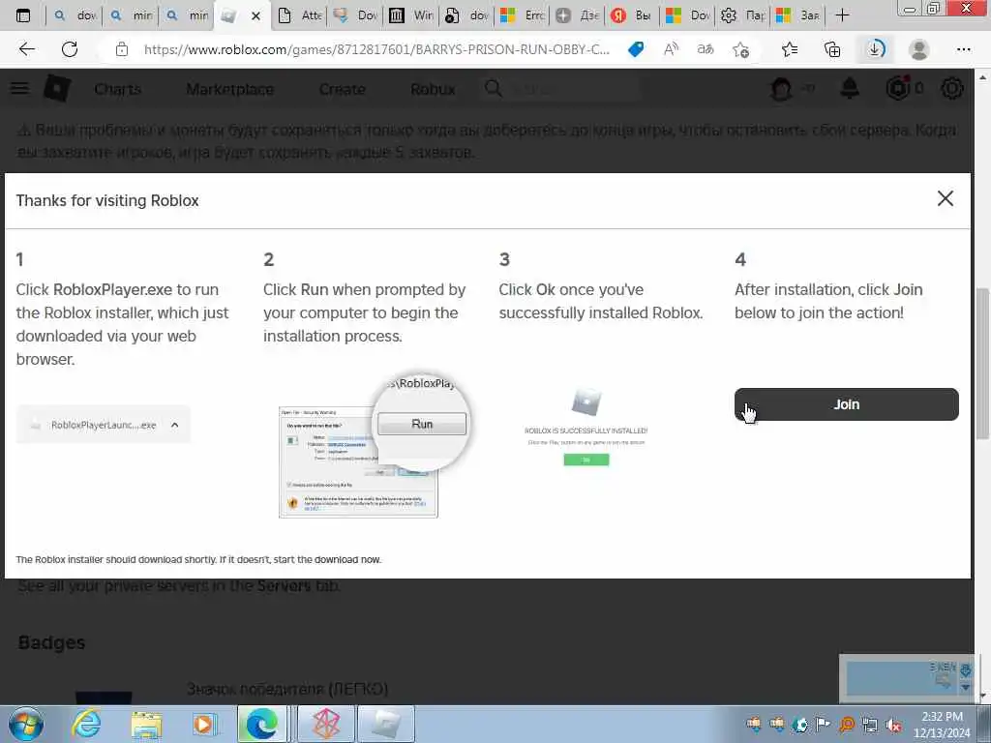Switch to the "Win" browser tab
The image size is (991, 743).
[411, 15]
